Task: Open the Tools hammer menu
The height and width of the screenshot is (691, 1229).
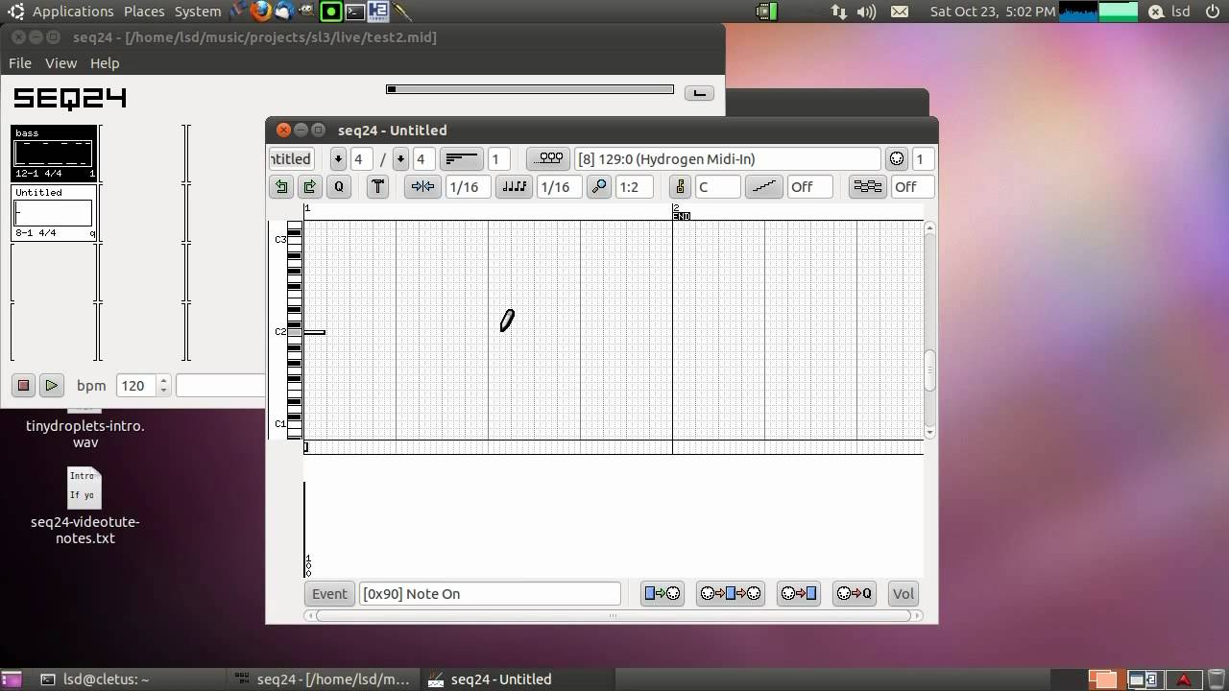Action: pyautogui.click(x=377, y=187)
